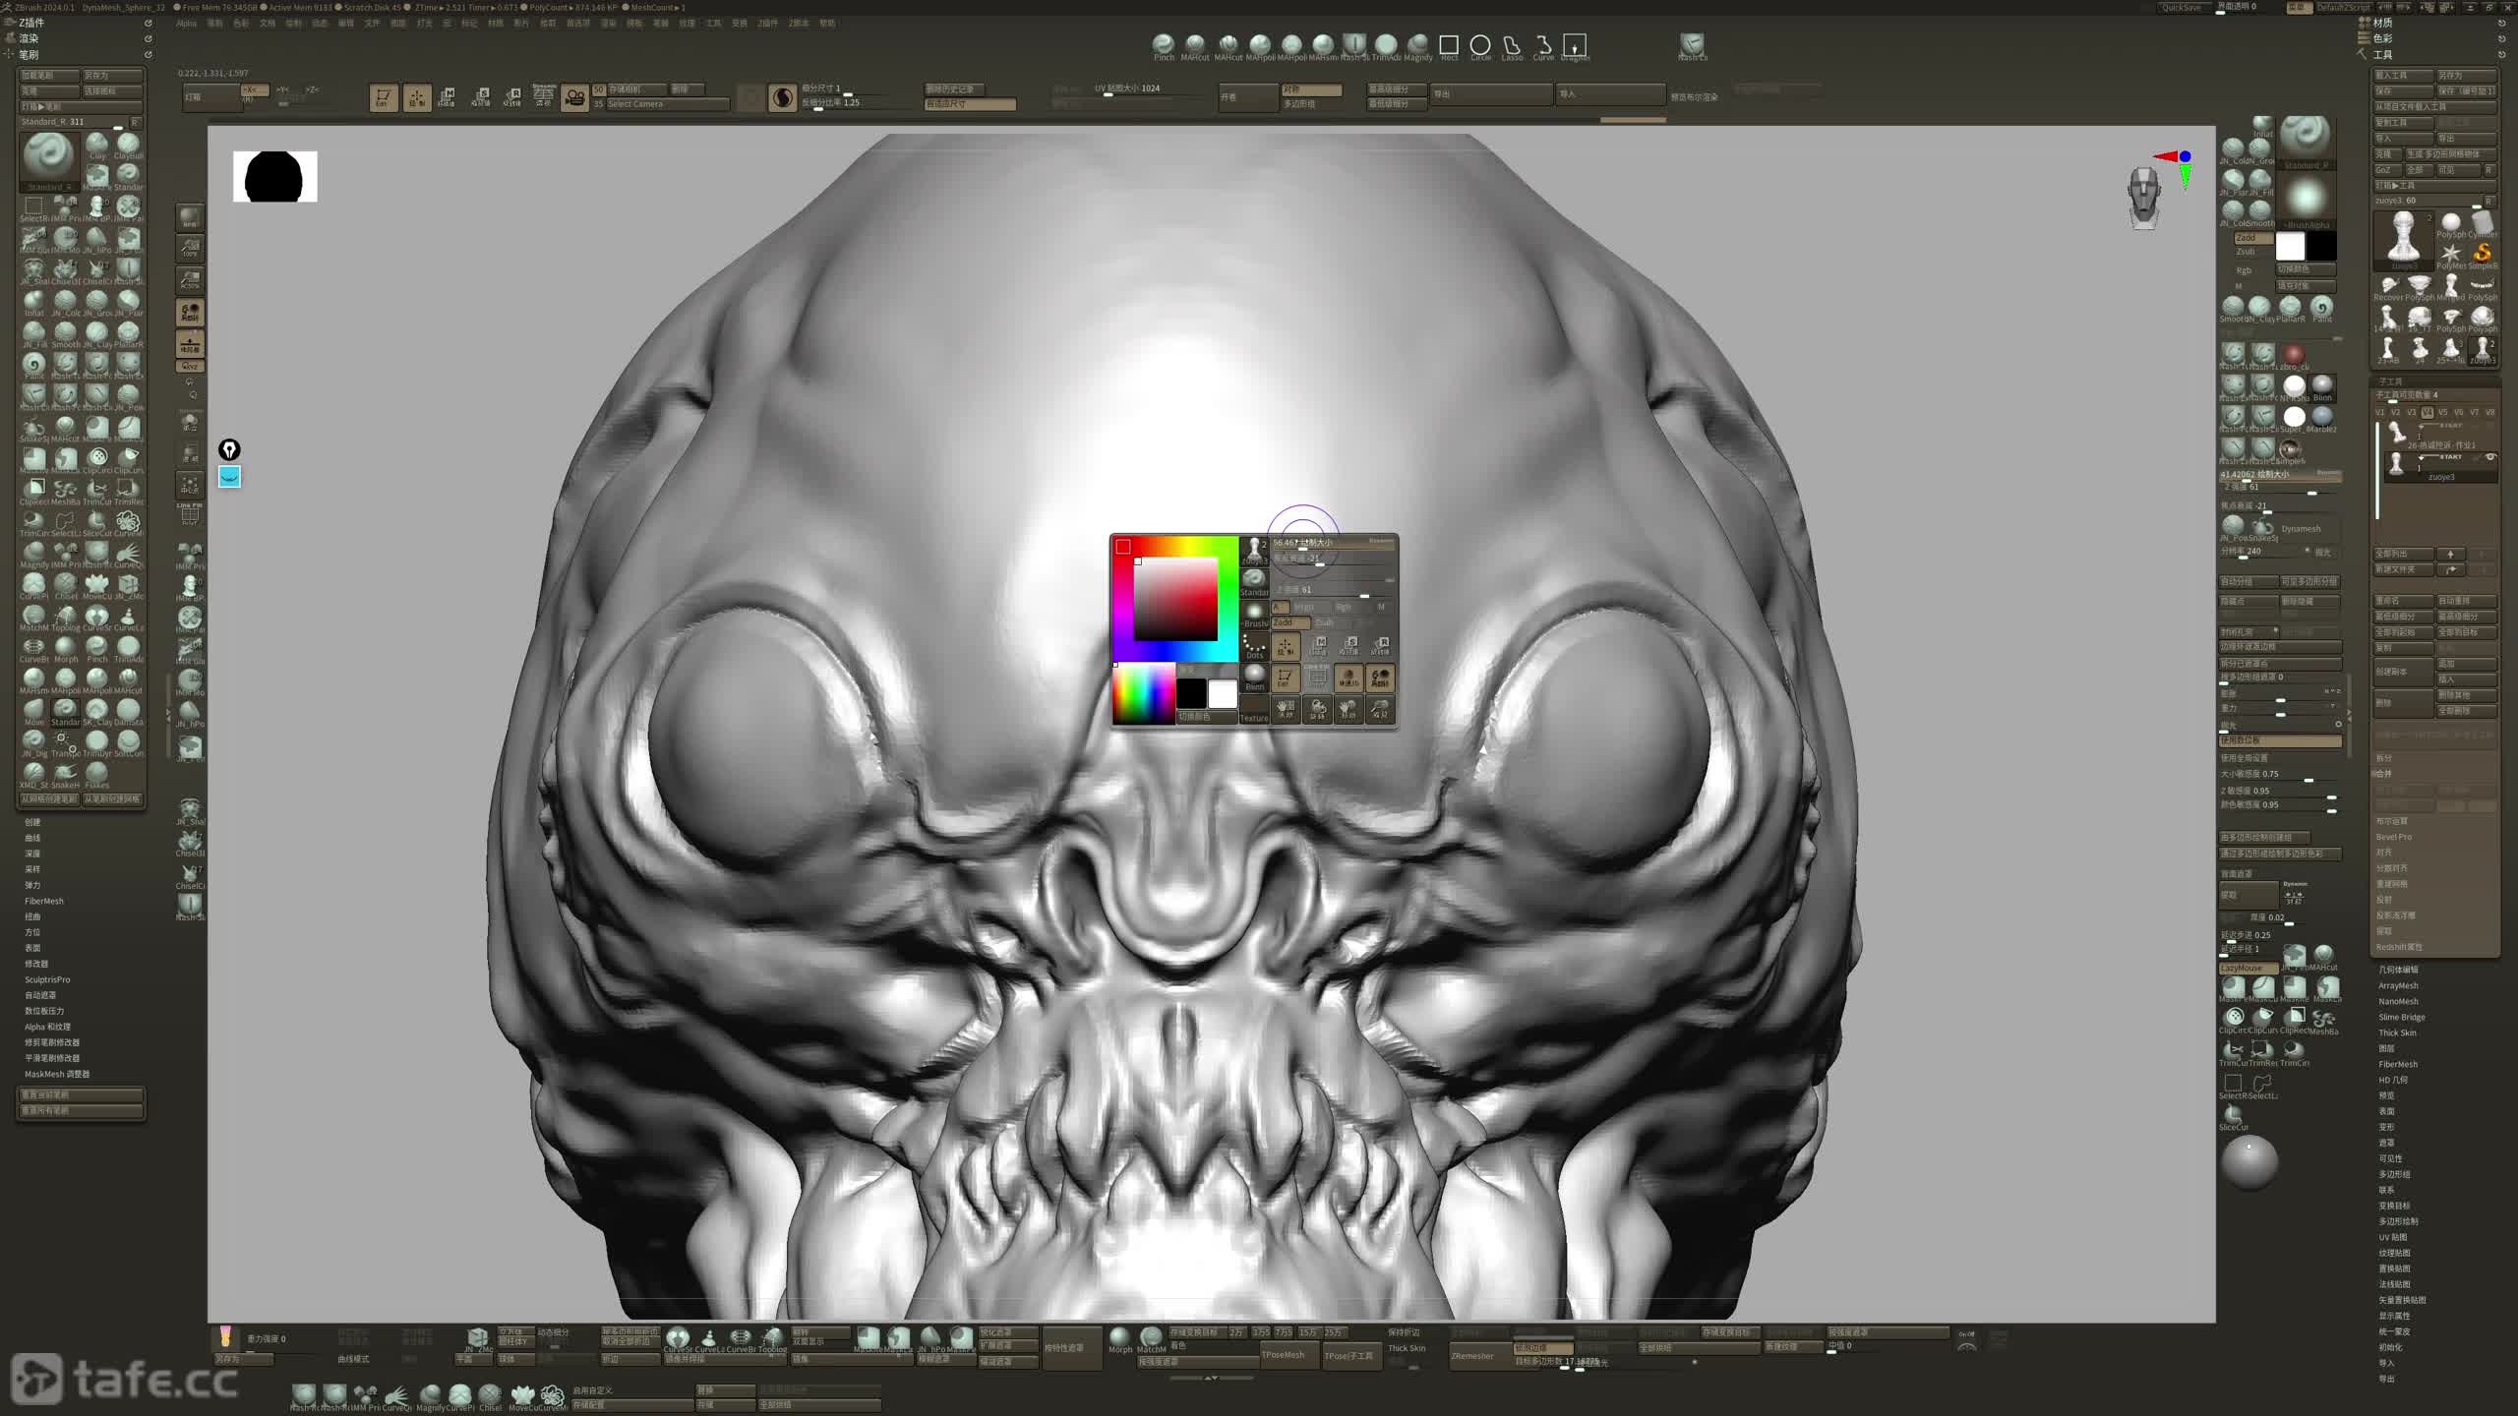Screen dimensions: 2518x1416
Task: Open the 色彩 palette header on right
Action: tap(2382, 38)
